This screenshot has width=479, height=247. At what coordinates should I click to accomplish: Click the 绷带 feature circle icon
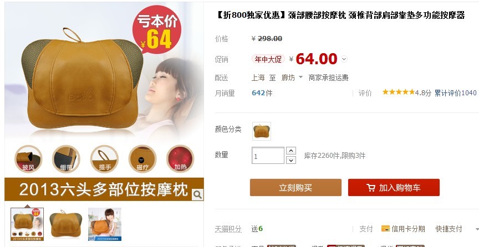(x=66, y=159)
